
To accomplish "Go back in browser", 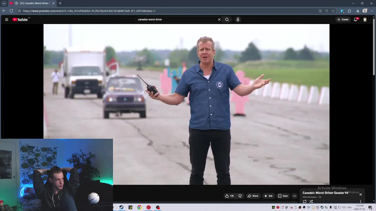I will click(4, 11).
